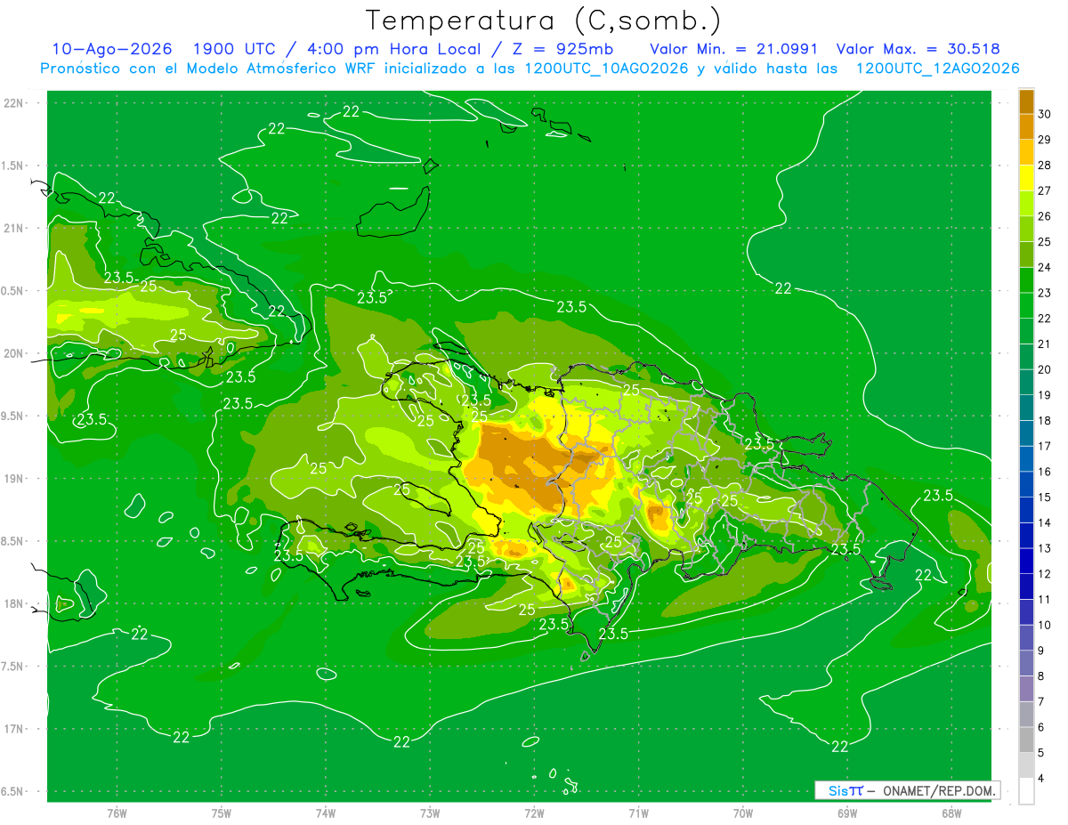The width and height of the screenshot is (1068, 825).
Task: Click the "75W" longitude axis label
Action: tap(221, 813)
